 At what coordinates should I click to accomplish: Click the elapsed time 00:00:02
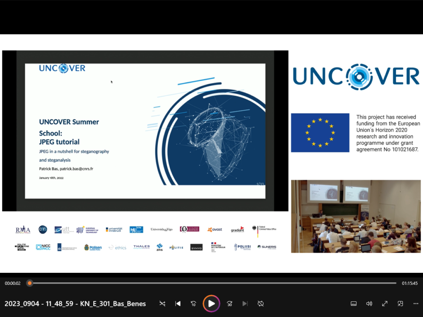[x=13, y=283]
